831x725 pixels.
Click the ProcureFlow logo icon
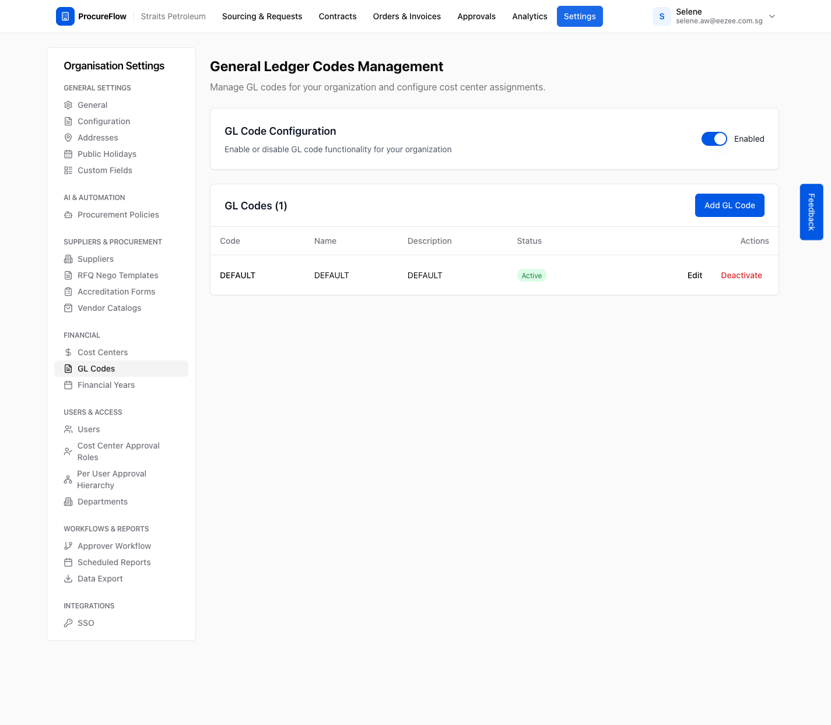tap(65, 16)
